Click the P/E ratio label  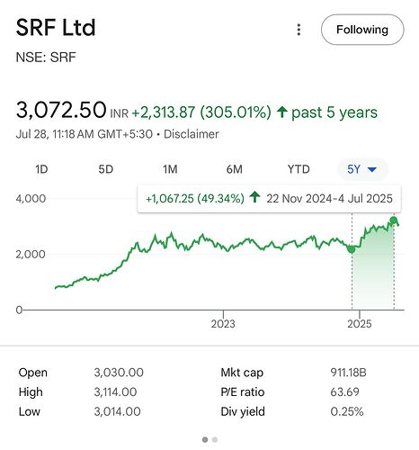click(243, 392)
